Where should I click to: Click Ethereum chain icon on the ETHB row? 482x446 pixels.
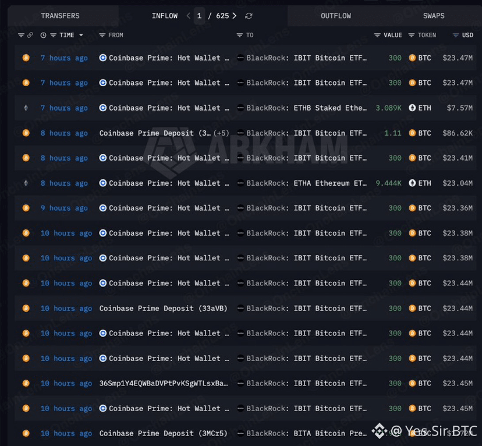(x=26, y=108)
